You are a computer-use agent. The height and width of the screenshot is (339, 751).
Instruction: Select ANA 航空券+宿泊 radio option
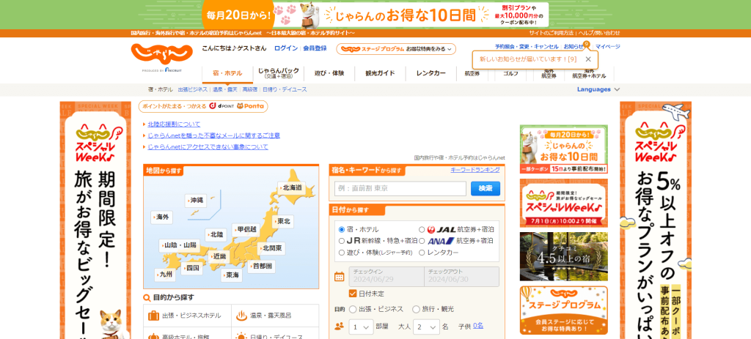[422, 241]
